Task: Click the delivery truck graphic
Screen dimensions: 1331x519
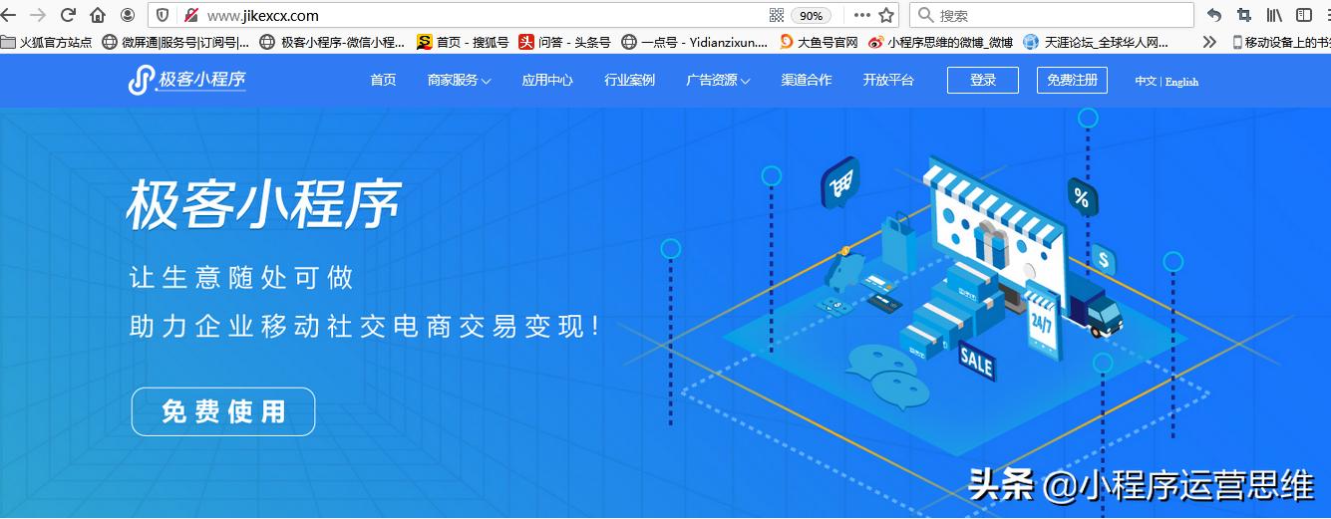Action: pos(1094,305)
